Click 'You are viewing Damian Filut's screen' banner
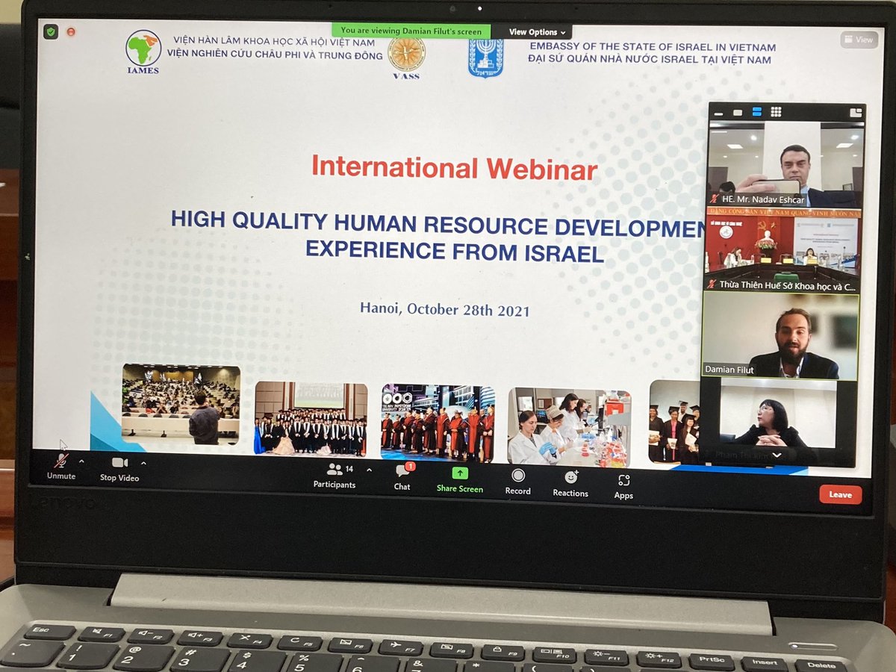 click(411, 31)
